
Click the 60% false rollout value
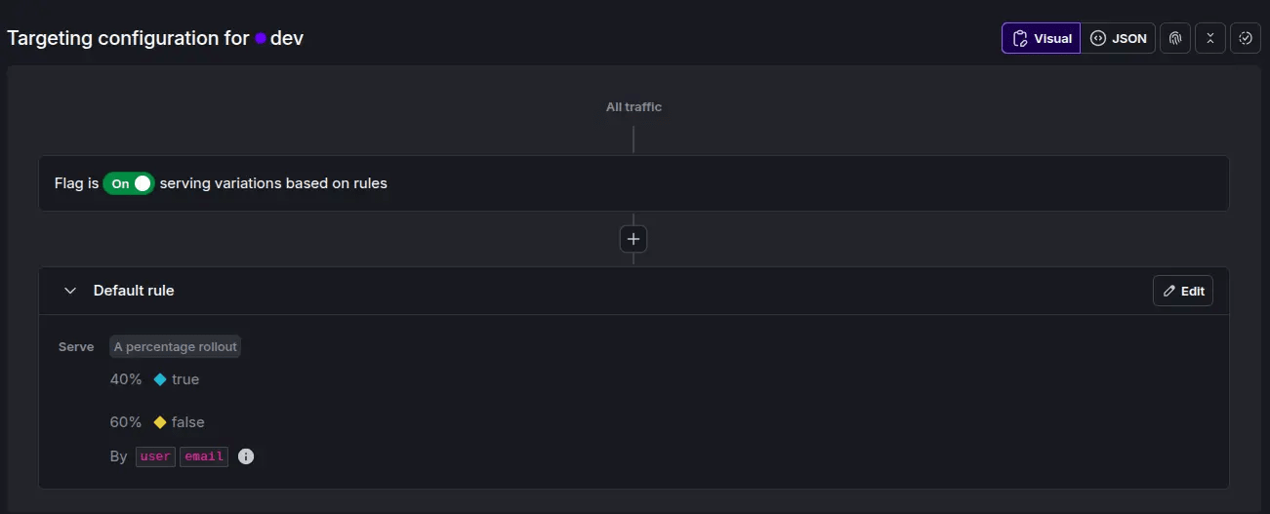pos(126,422)
